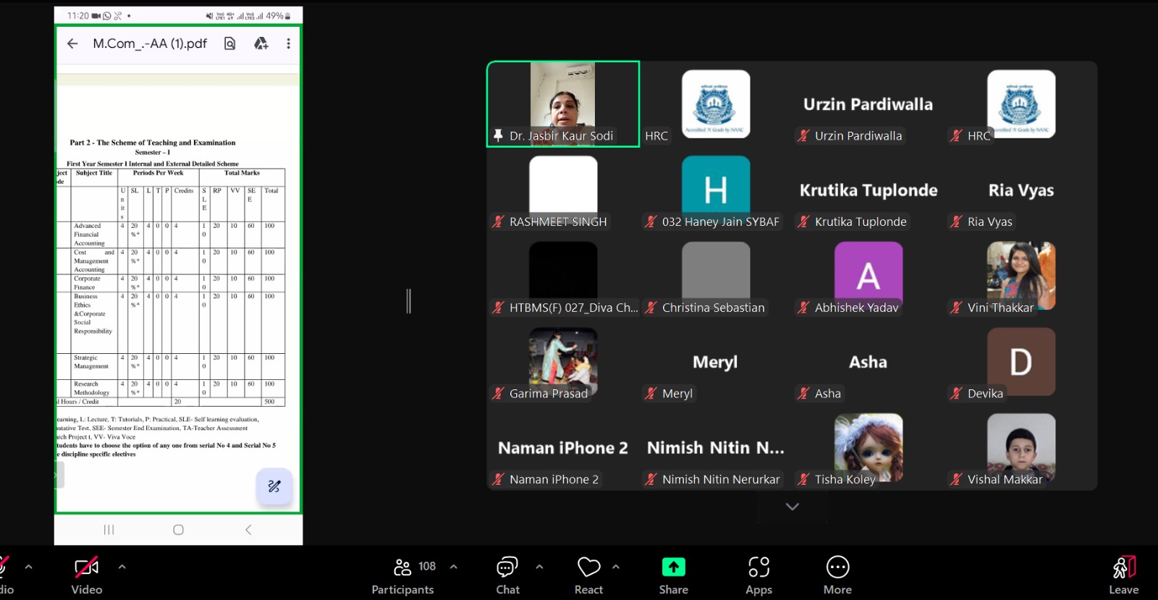Click muted mic icon for Meryl
This screenshot has width=1158, height=600.
(x=651, y=394)
